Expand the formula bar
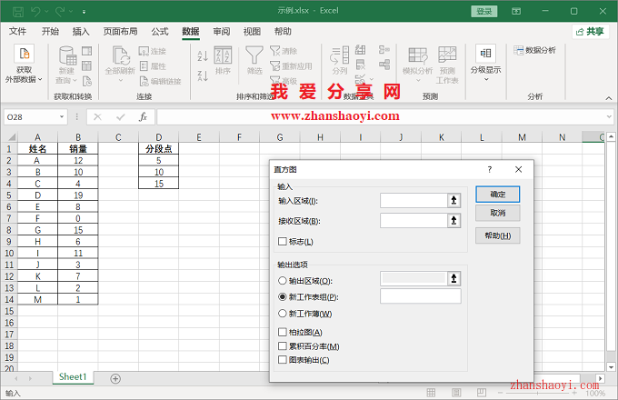Screen dimensions: 618x400 [x=609, y=116]
